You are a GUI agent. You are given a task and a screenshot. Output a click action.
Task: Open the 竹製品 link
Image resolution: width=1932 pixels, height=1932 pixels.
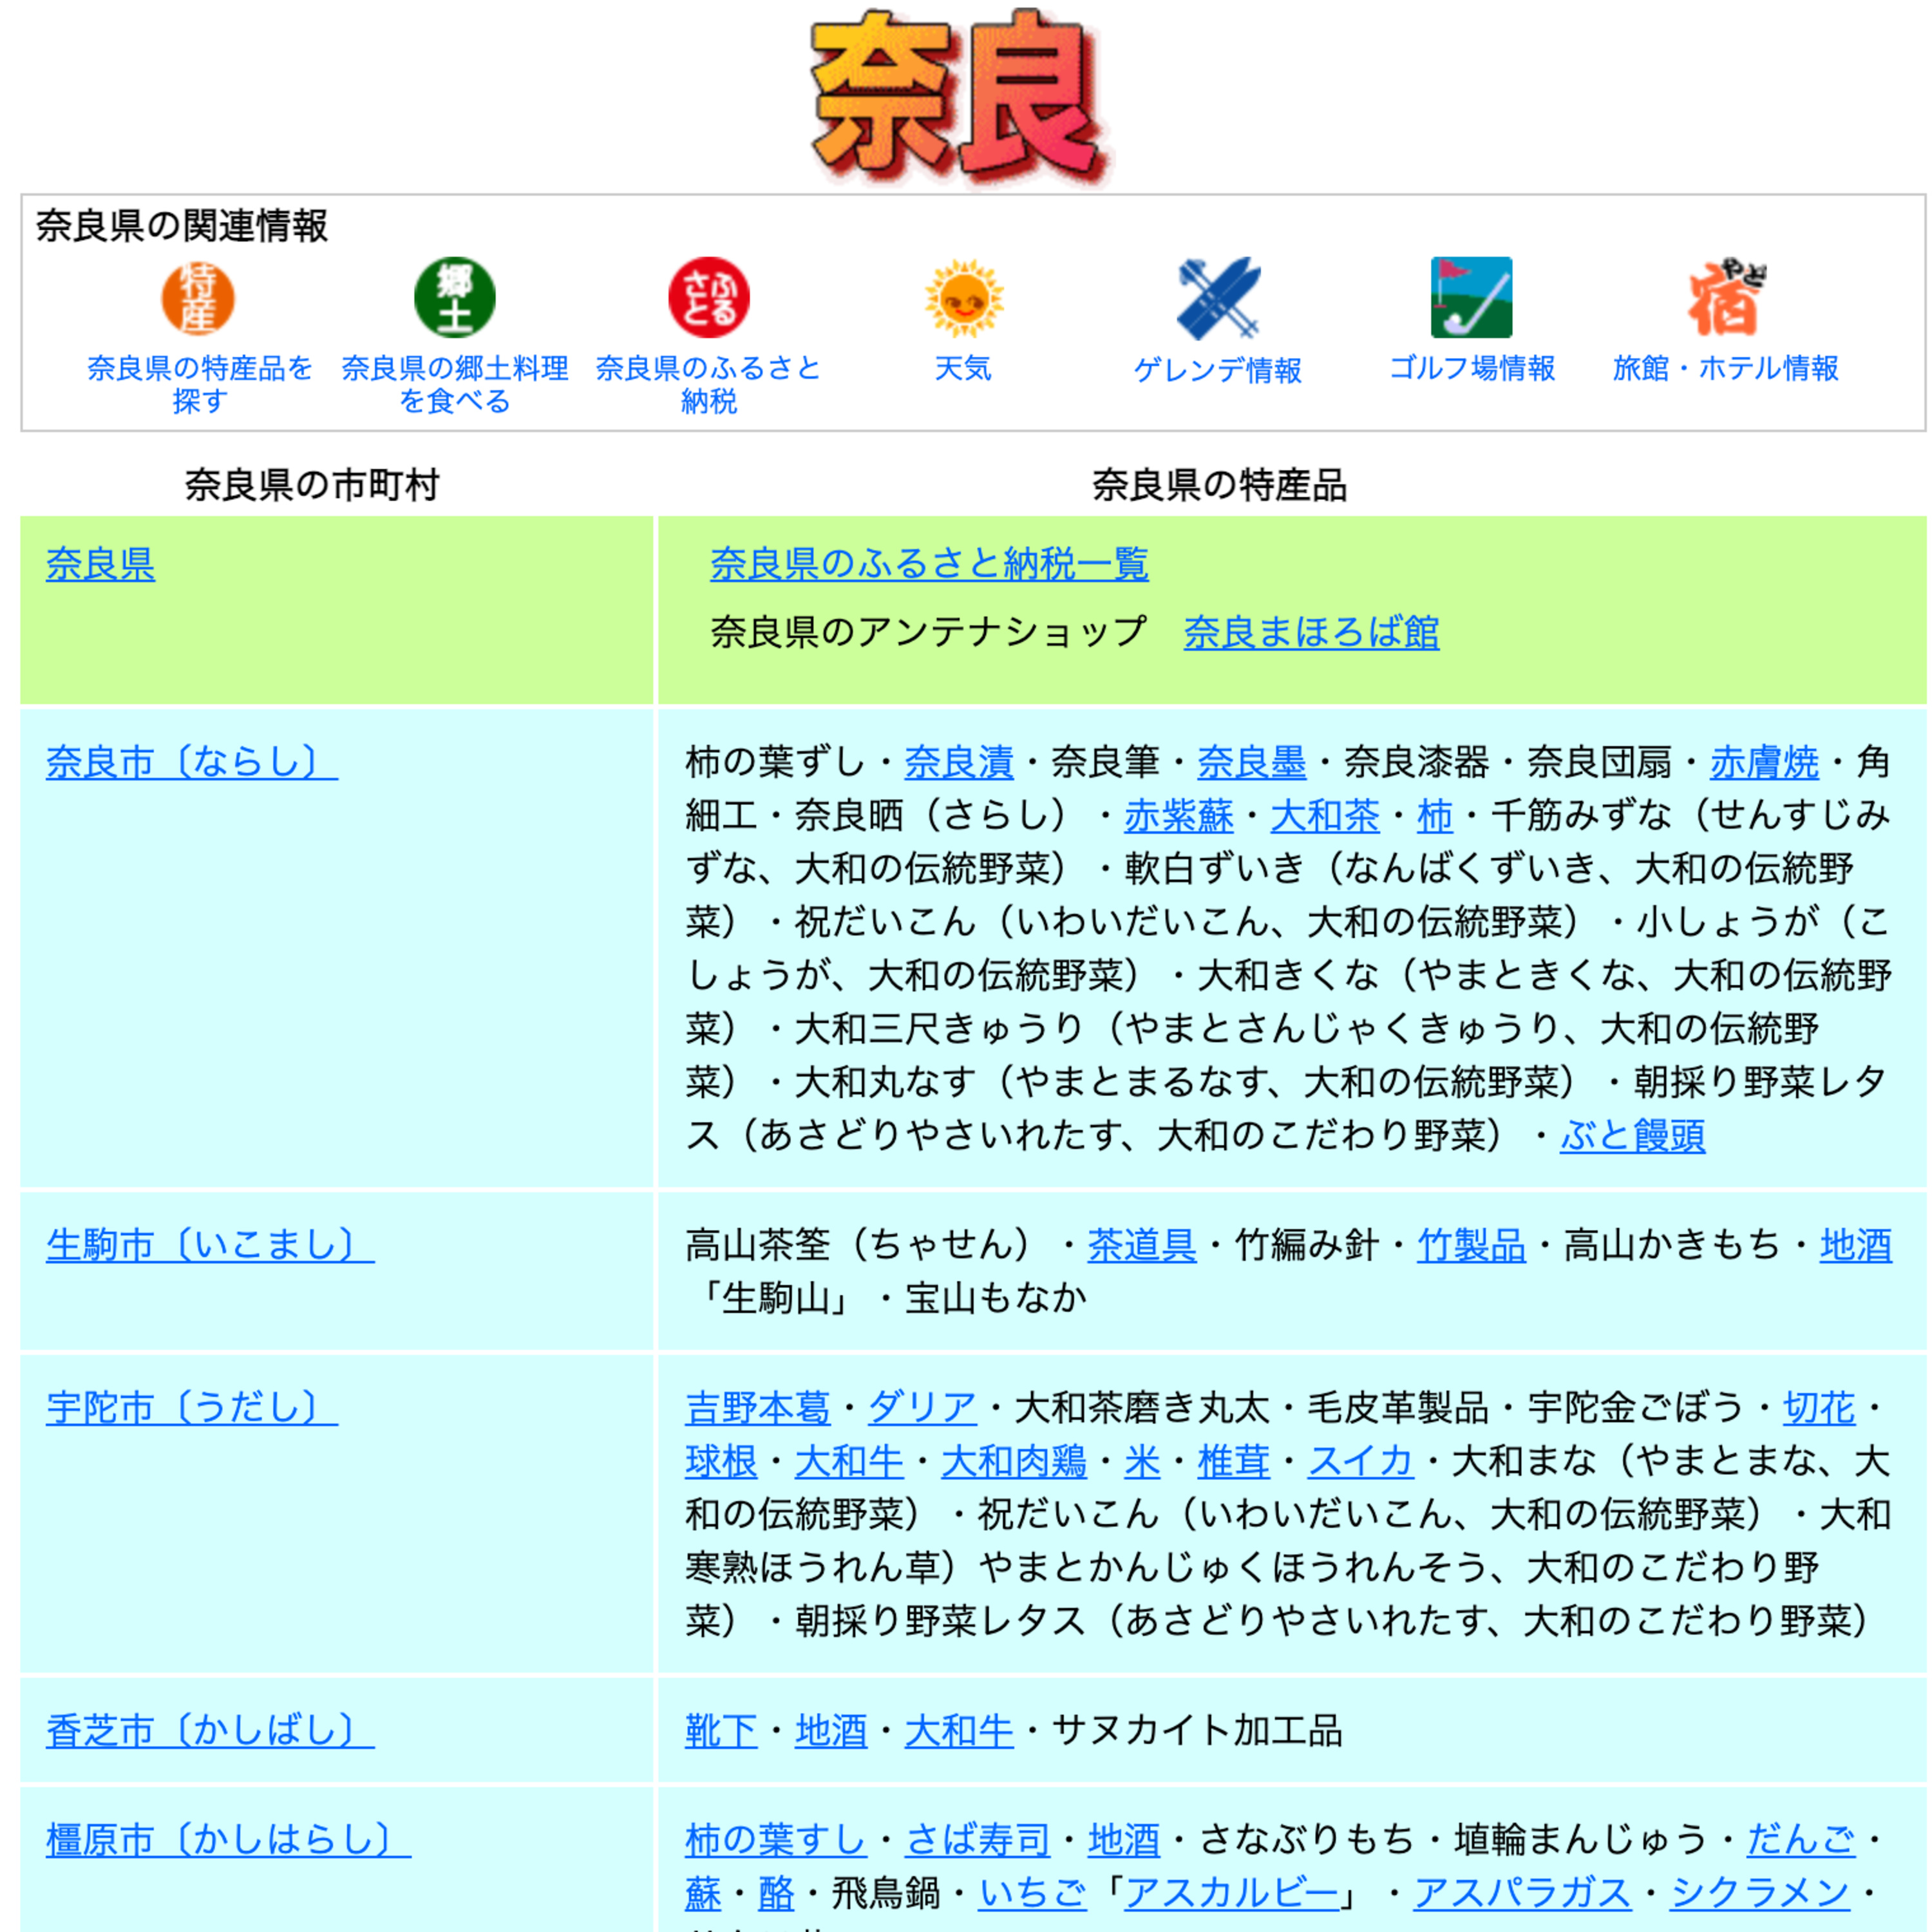coord(1471,1245)
